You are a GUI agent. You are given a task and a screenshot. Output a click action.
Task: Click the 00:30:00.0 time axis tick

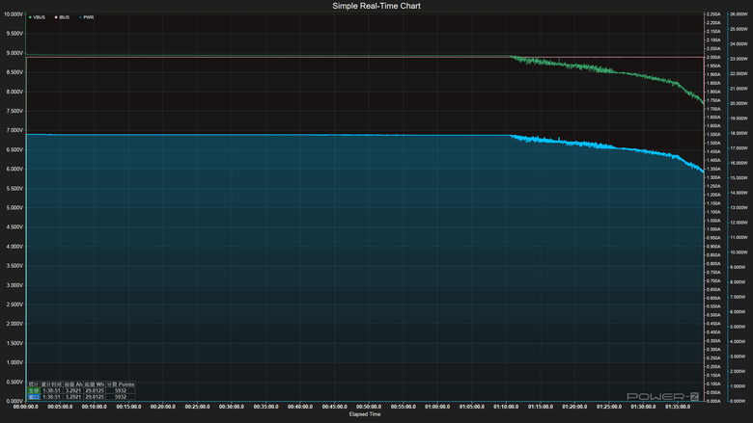pyautogui.click(x=232, y=407)
